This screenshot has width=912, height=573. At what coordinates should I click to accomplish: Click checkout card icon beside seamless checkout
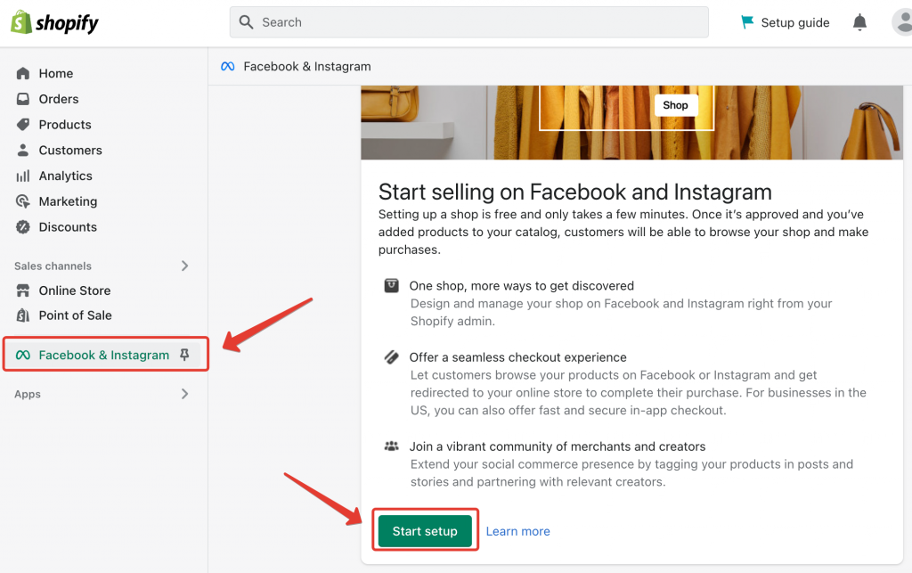coord(392,357)
